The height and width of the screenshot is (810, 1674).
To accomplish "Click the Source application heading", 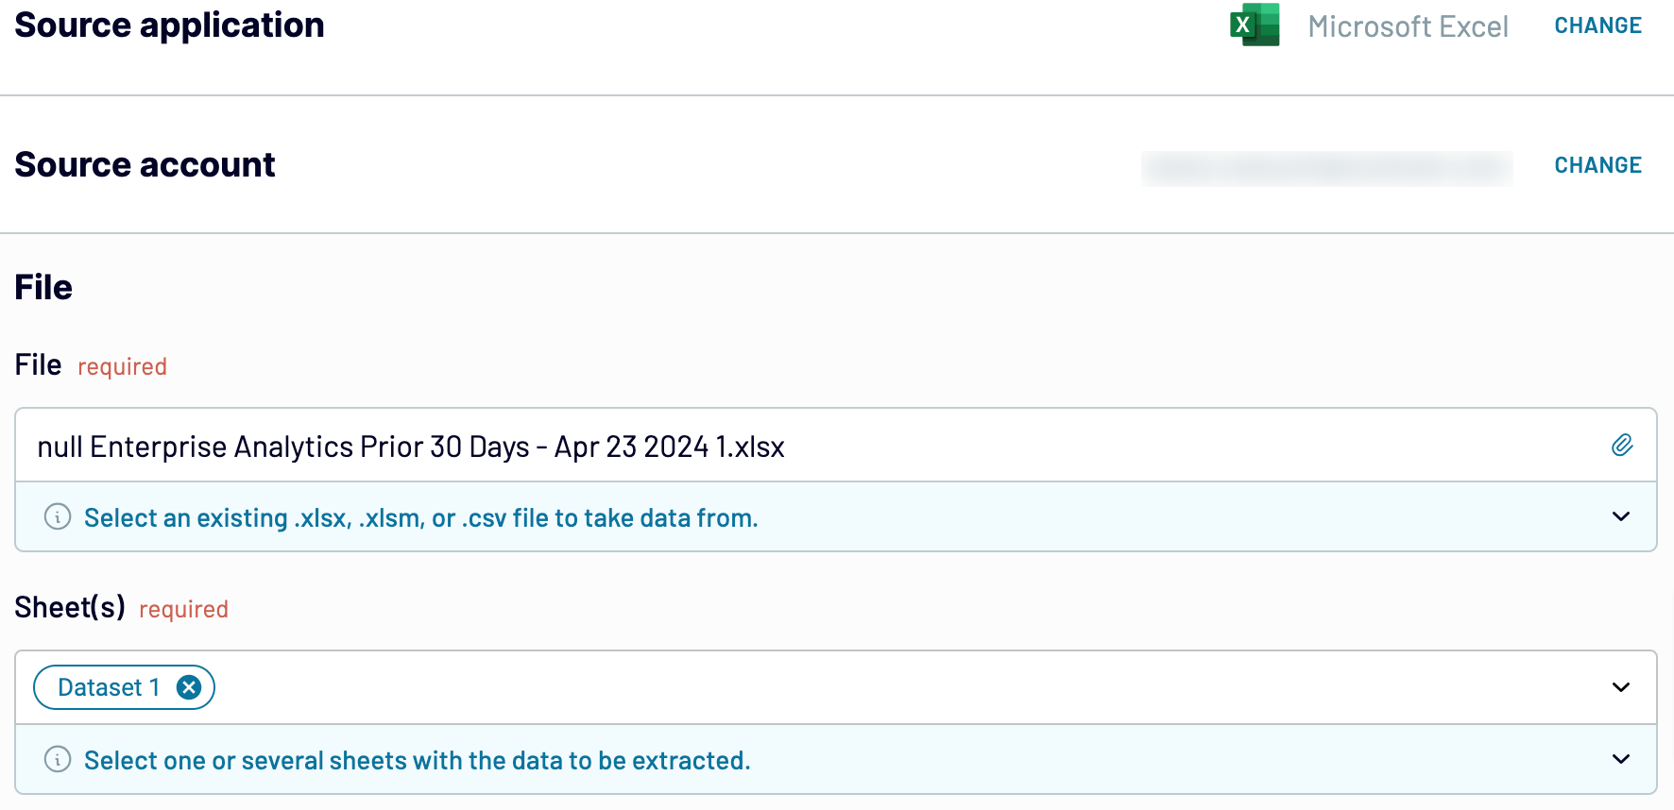I will point(169,25).
